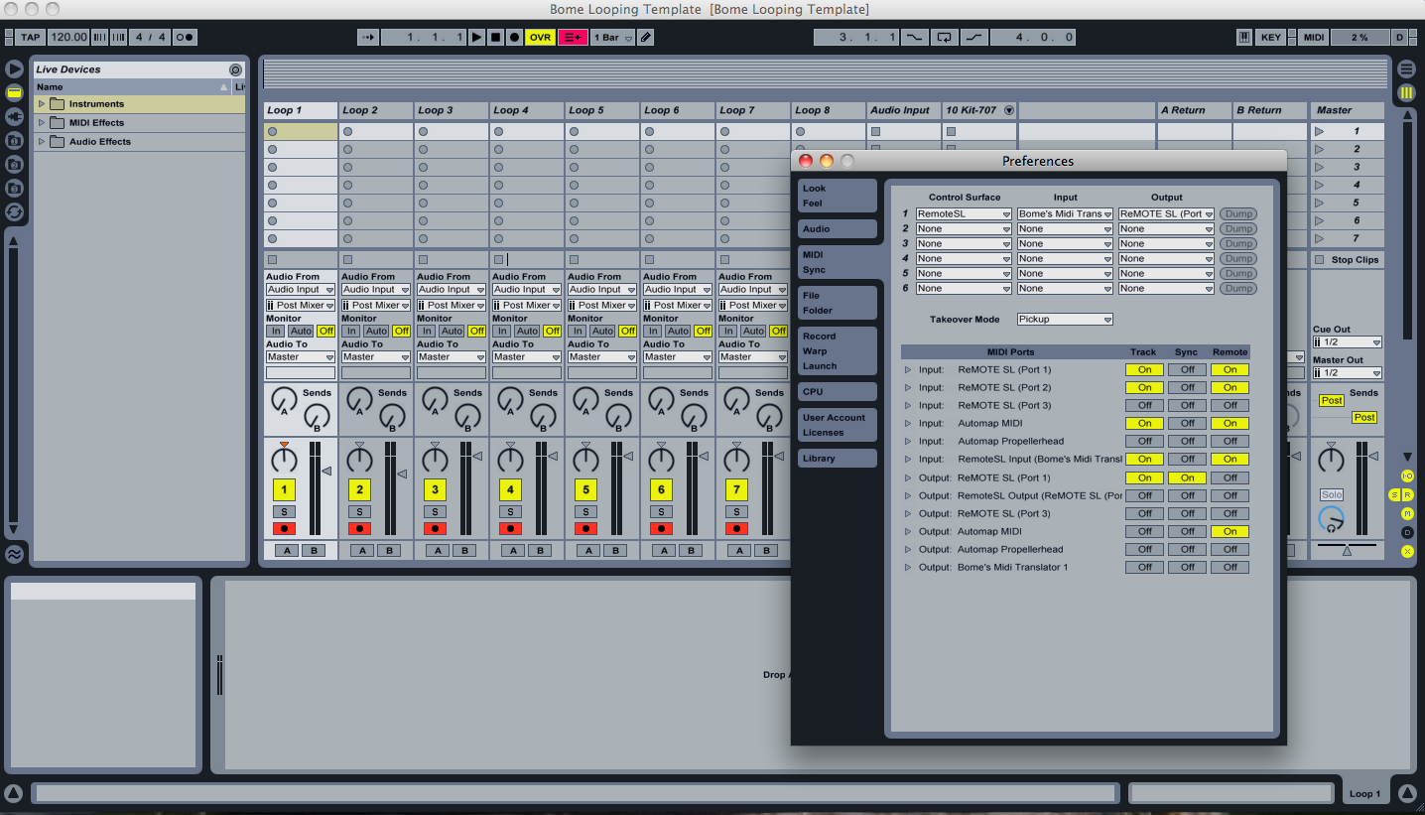Open the Master Out dropdown
The width and height of the screenshot is (1425, 815).
pos(1348,372)
